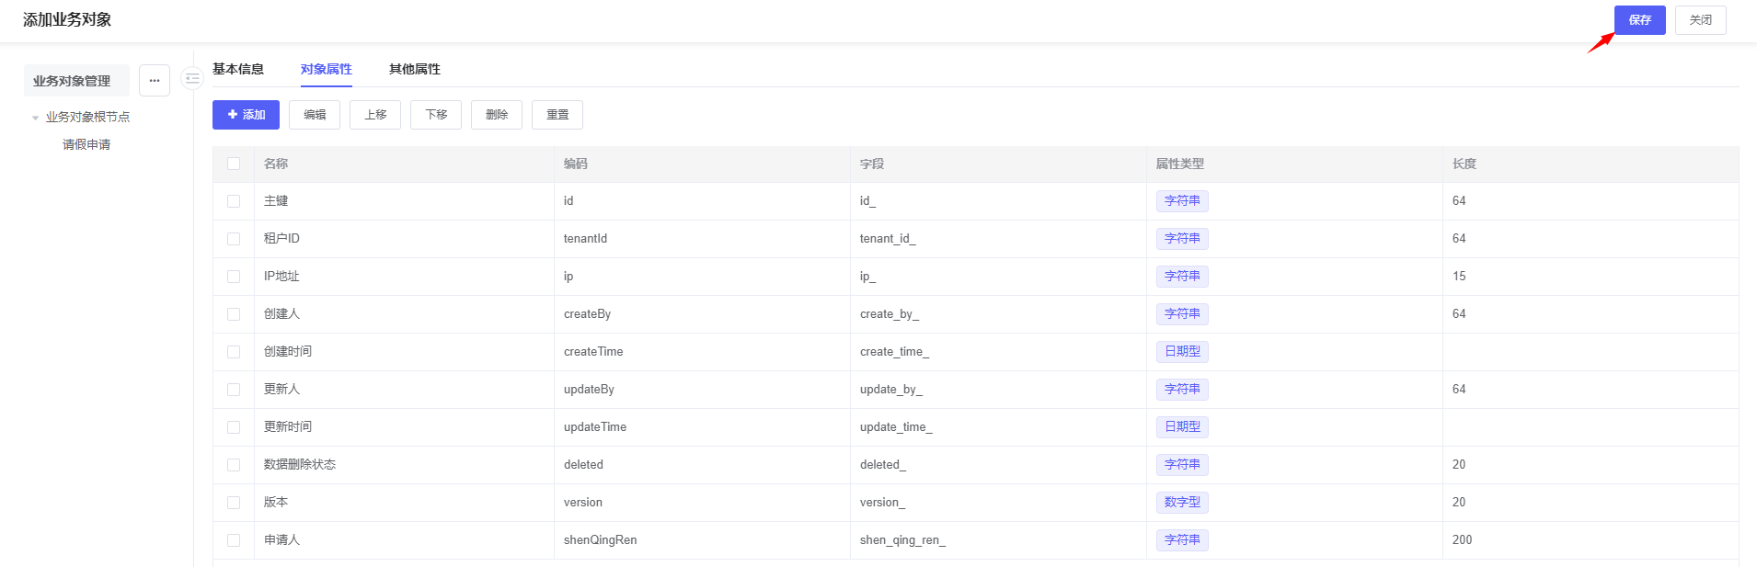Toggle the select-all header checkbox
Viewport: 1757px width, 567px height.
click(x=234, y=164)
